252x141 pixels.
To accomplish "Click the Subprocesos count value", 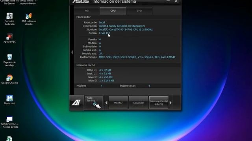I will point(149,86).
